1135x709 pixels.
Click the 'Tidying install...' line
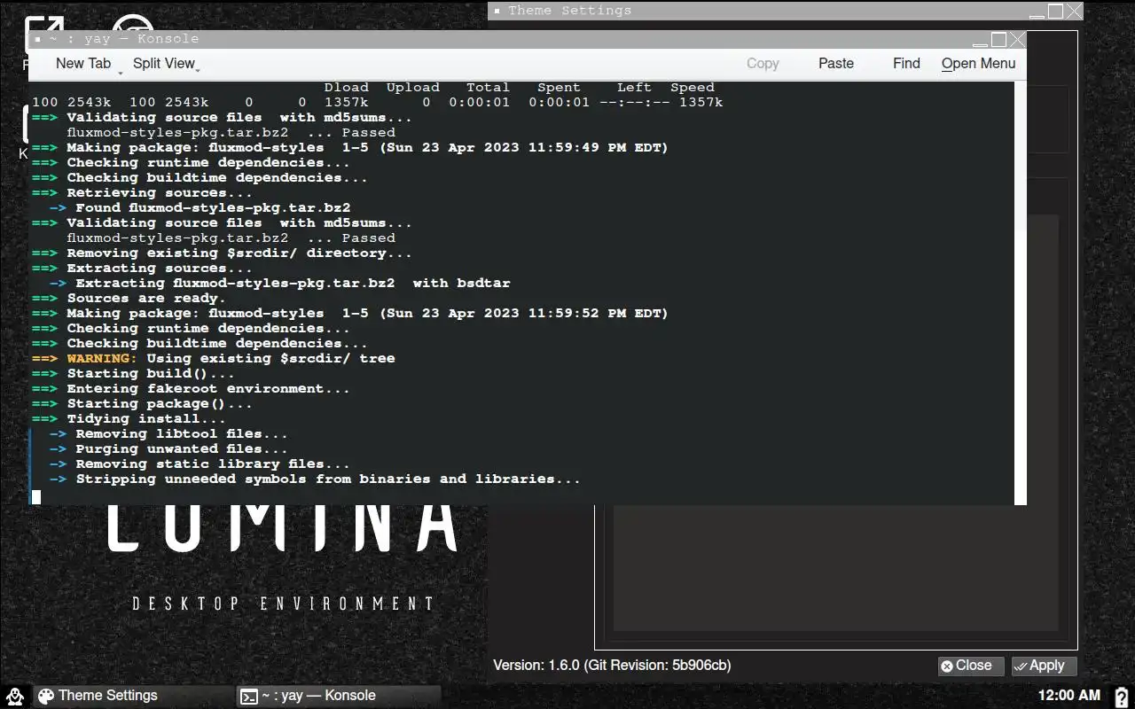(129, 418)
